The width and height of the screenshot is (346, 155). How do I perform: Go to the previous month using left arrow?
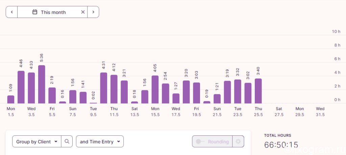tap(12, 12)
